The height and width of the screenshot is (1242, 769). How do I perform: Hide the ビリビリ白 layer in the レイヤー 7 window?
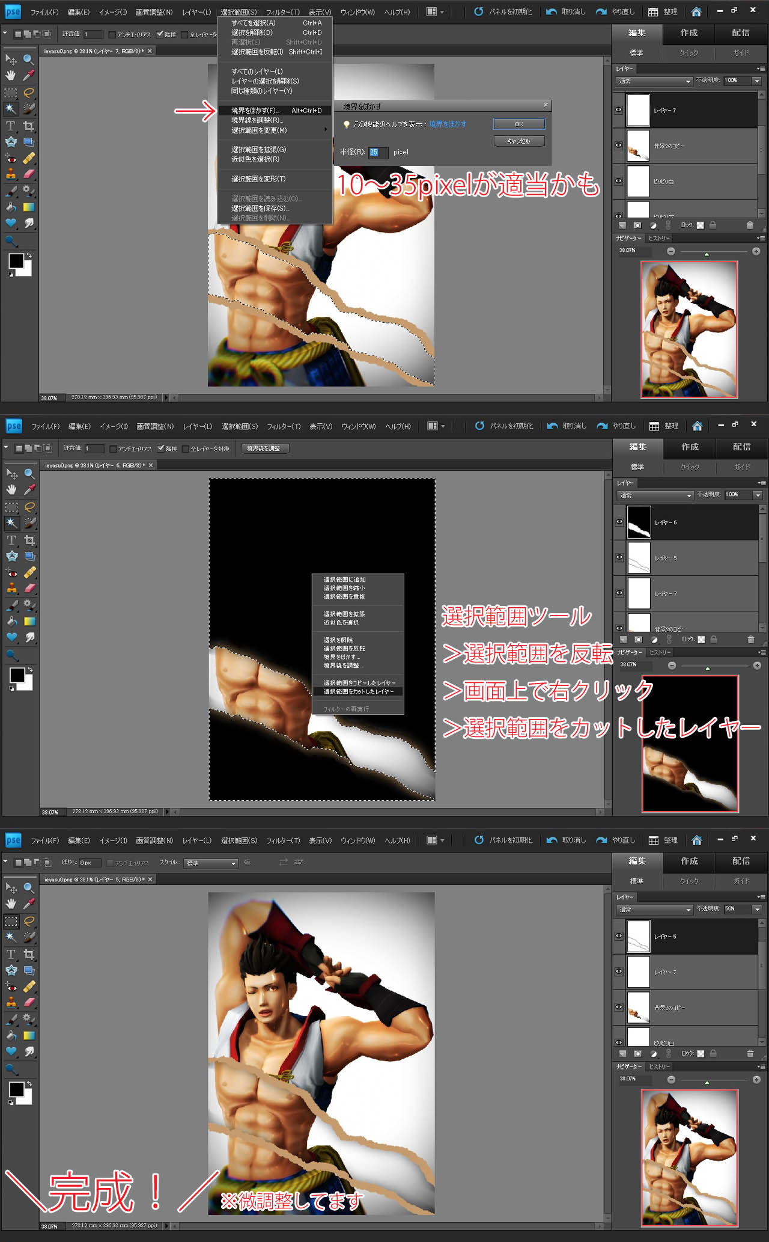618,181
